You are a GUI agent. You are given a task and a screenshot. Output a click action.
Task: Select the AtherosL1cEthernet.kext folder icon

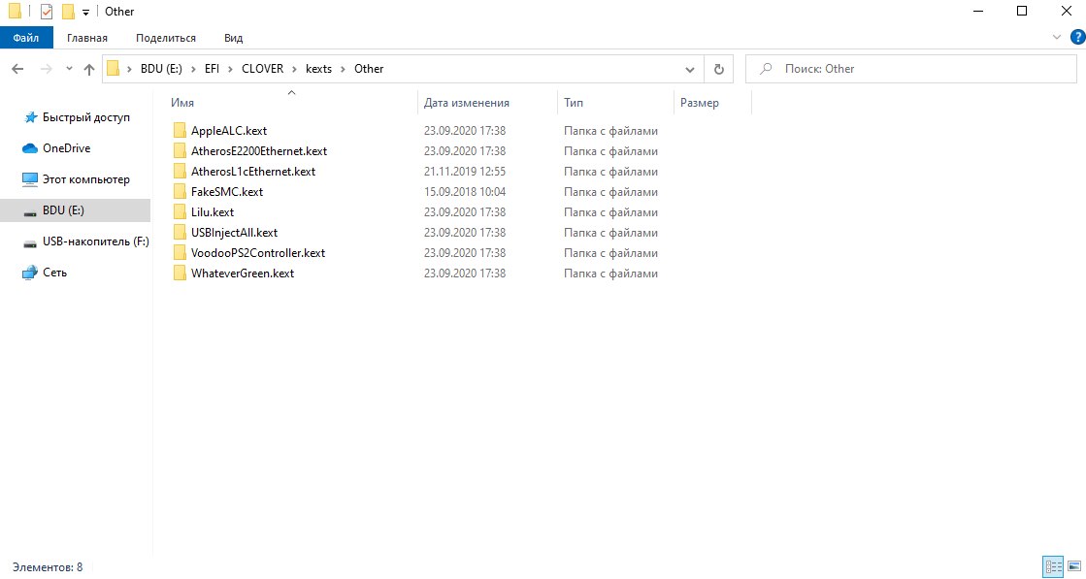[x=180, y=172]
